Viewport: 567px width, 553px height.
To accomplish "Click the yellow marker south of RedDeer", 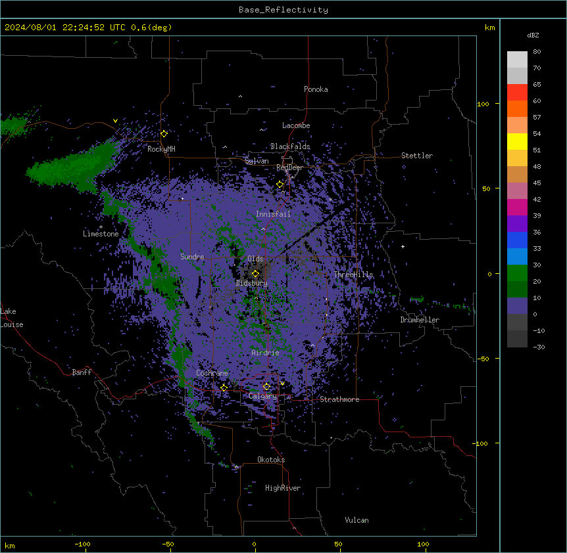I will 280,185.
